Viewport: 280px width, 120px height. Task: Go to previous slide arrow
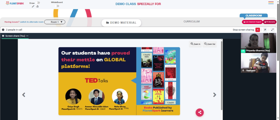point(24,95)
